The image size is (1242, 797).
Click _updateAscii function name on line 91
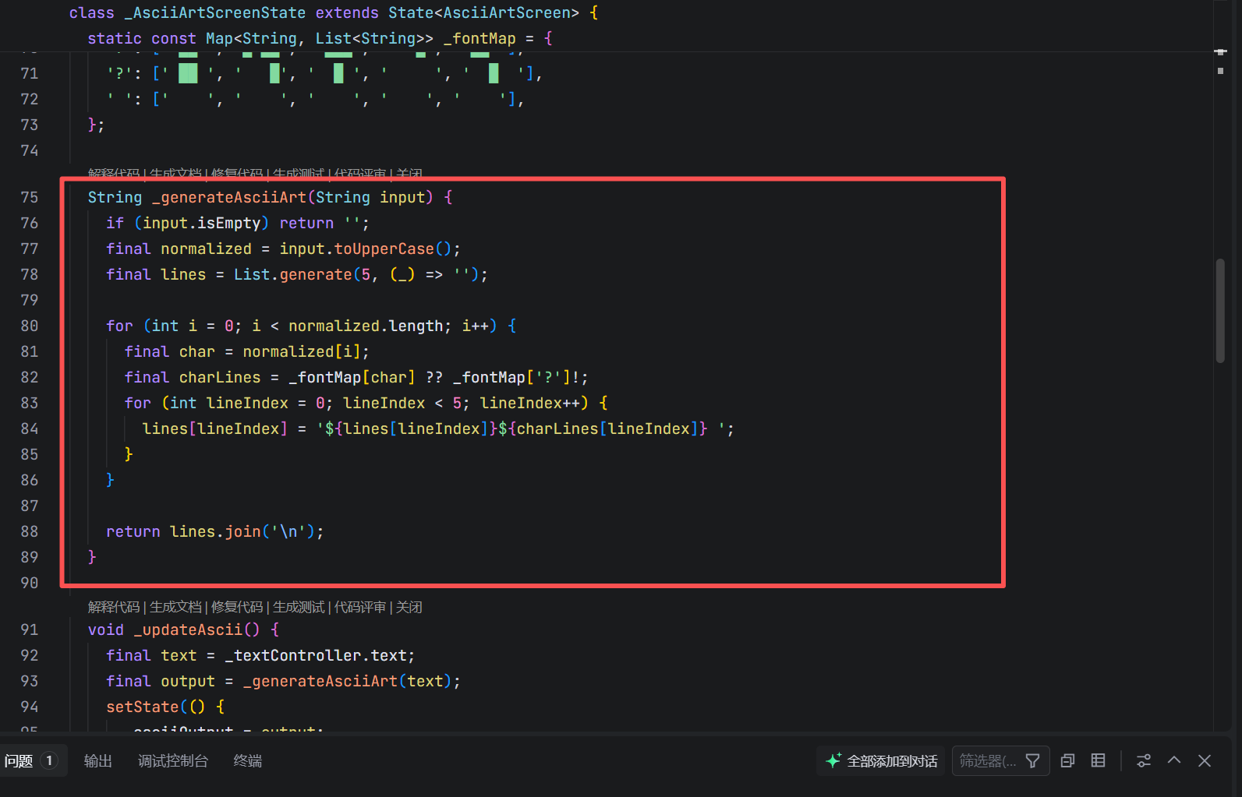pyautogui.click(x=188, y=629)
